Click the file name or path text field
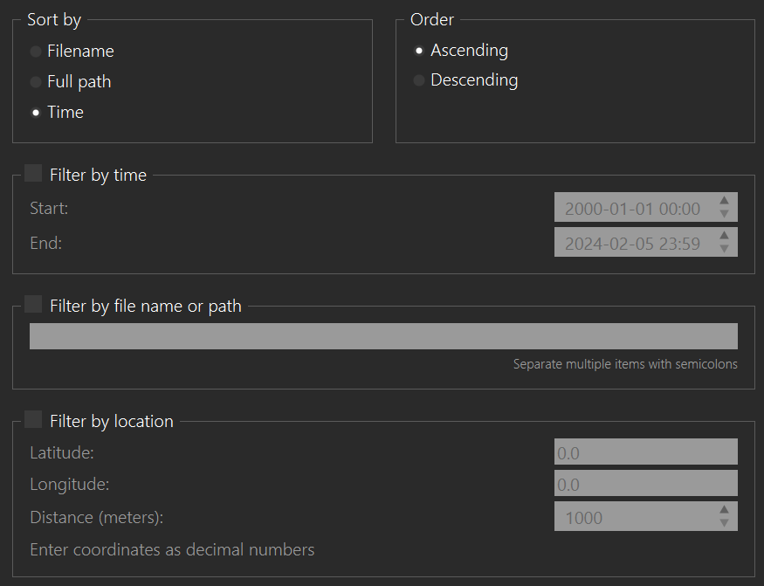Screen dimensions: 764x586 tap(383, 336)
